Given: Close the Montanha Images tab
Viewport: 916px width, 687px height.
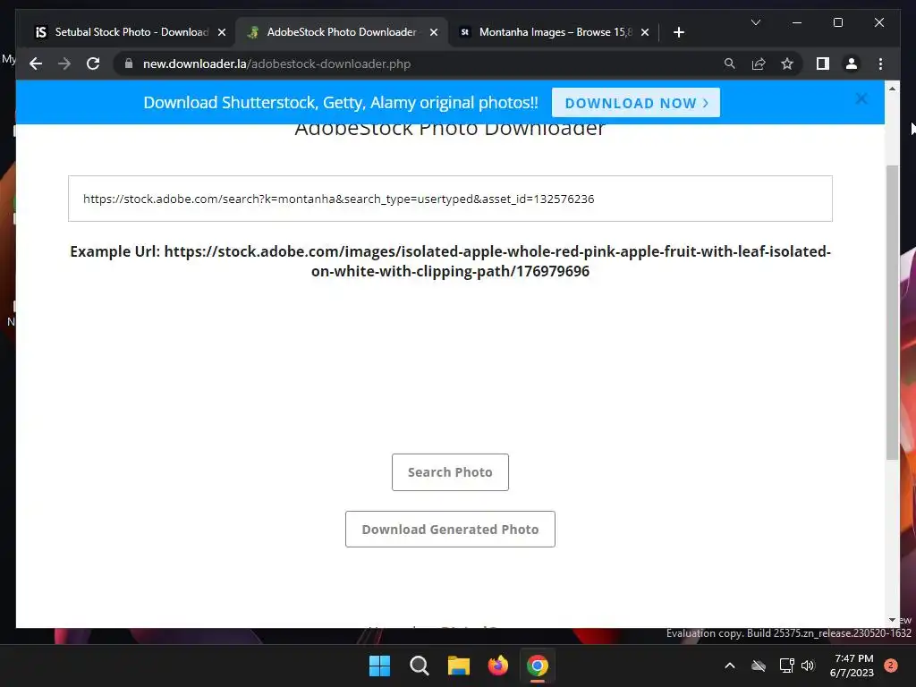Looking at the screenshot, I should click(x=644, y=32).
